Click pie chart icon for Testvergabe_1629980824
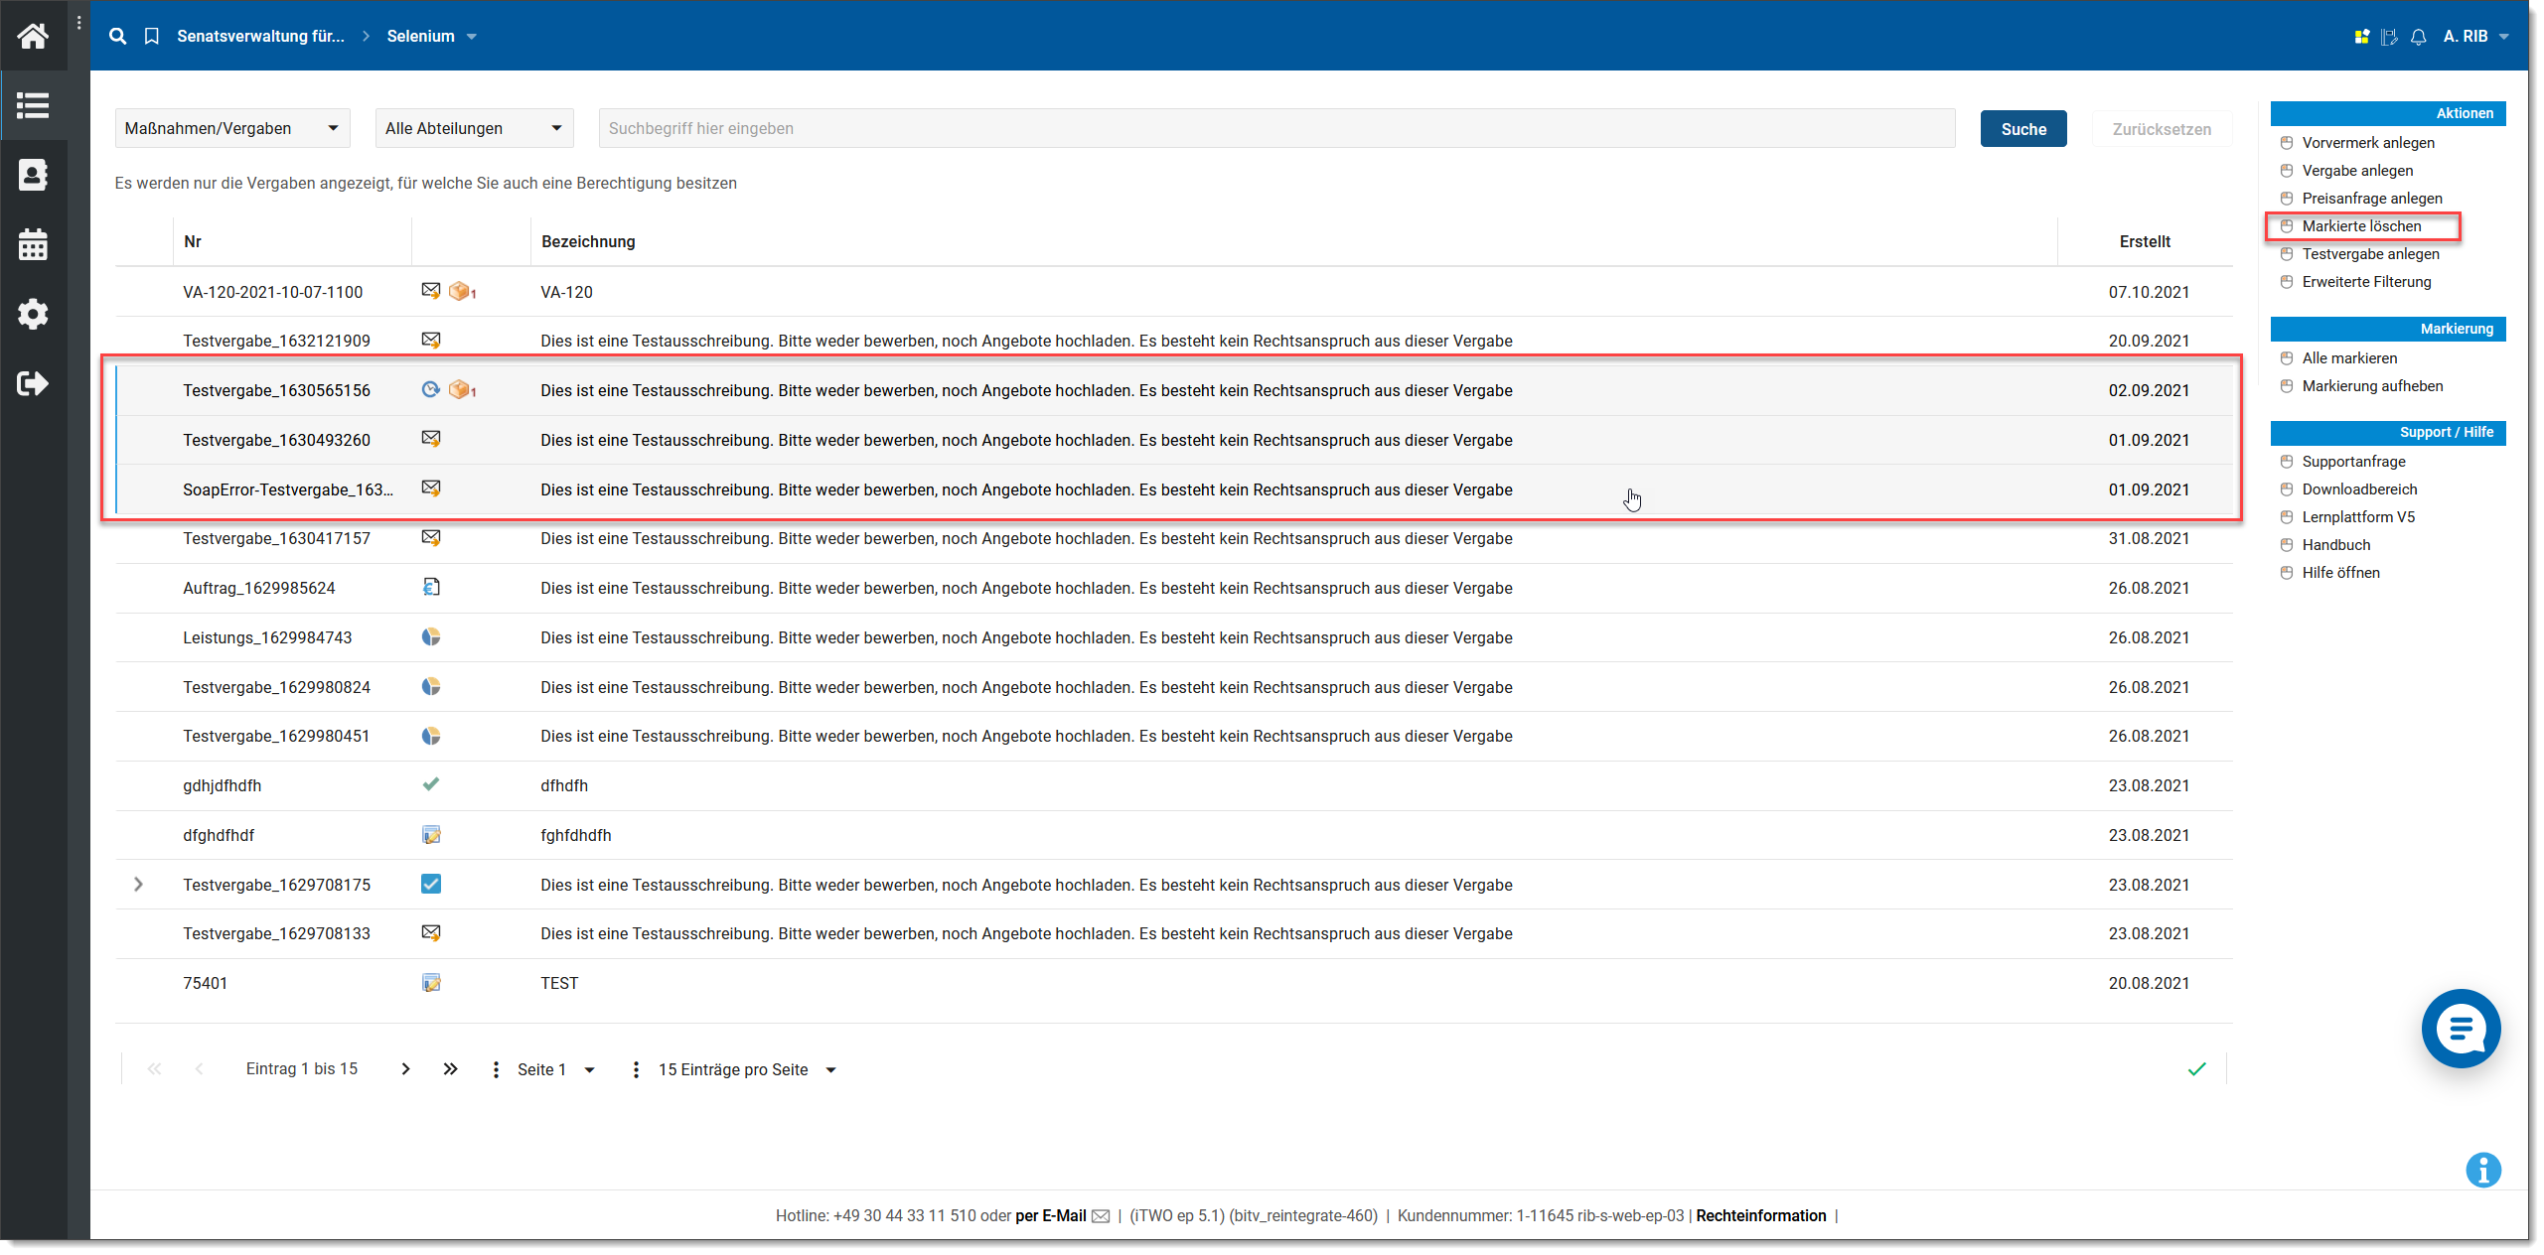The width and height of the screenshot is (2544, 1255). (430, 686)
